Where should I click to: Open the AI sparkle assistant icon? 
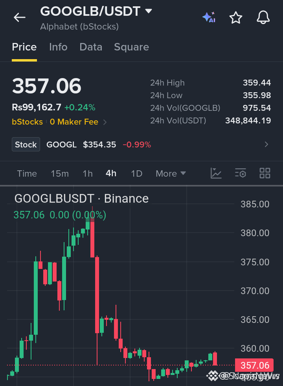(x=209, y=17)
